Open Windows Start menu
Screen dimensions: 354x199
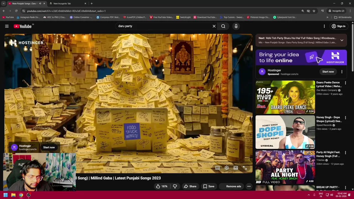click(6, 195)
